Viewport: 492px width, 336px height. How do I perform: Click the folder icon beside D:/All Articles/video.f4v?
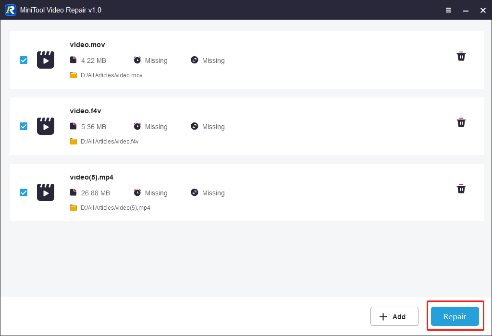point(74,141)
